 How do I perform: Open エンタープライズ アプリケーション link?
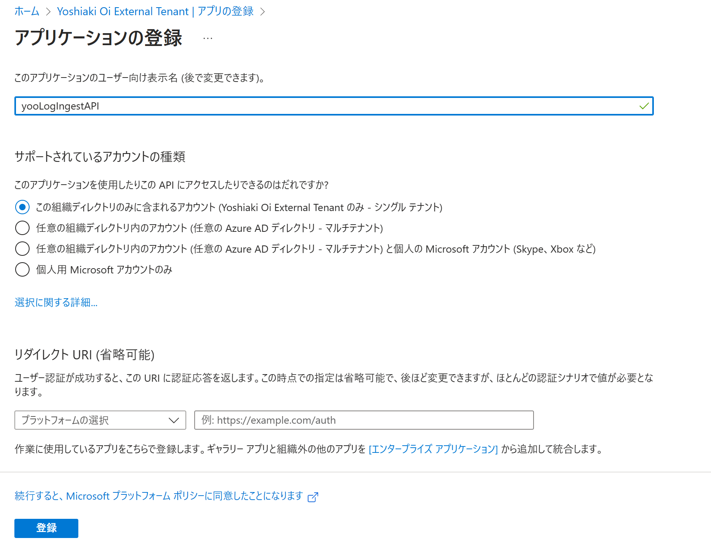click(433, 449)
